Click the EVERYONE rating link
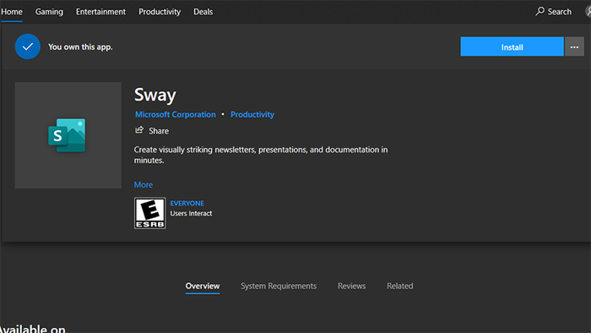This screenshot has width=591, height=333. click(187, 204)
